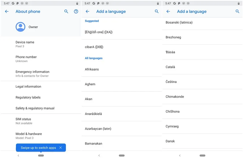Screen dimensions: 243x161
Task: Tap Google G icon in About phone status bar
Action: pyautogui.click(x=13, y=3)
